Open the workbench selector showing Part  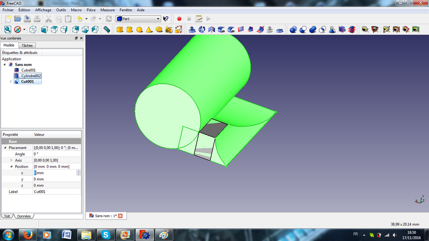click(138, 19)
